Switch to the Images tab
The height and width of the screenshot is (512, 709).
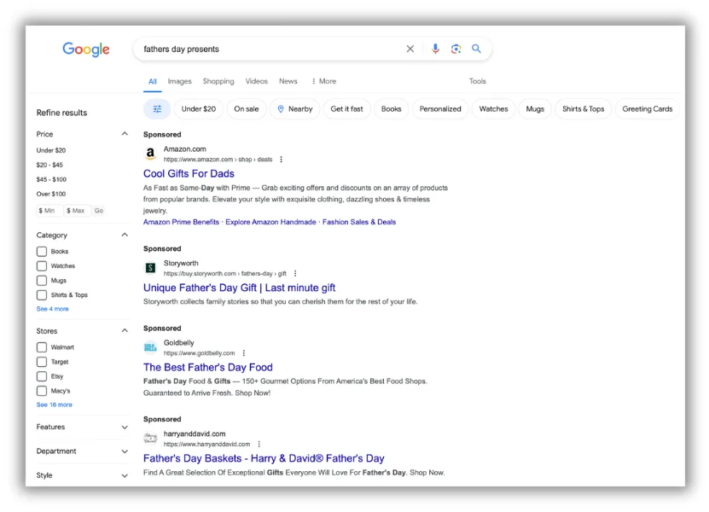click(179, 81)
